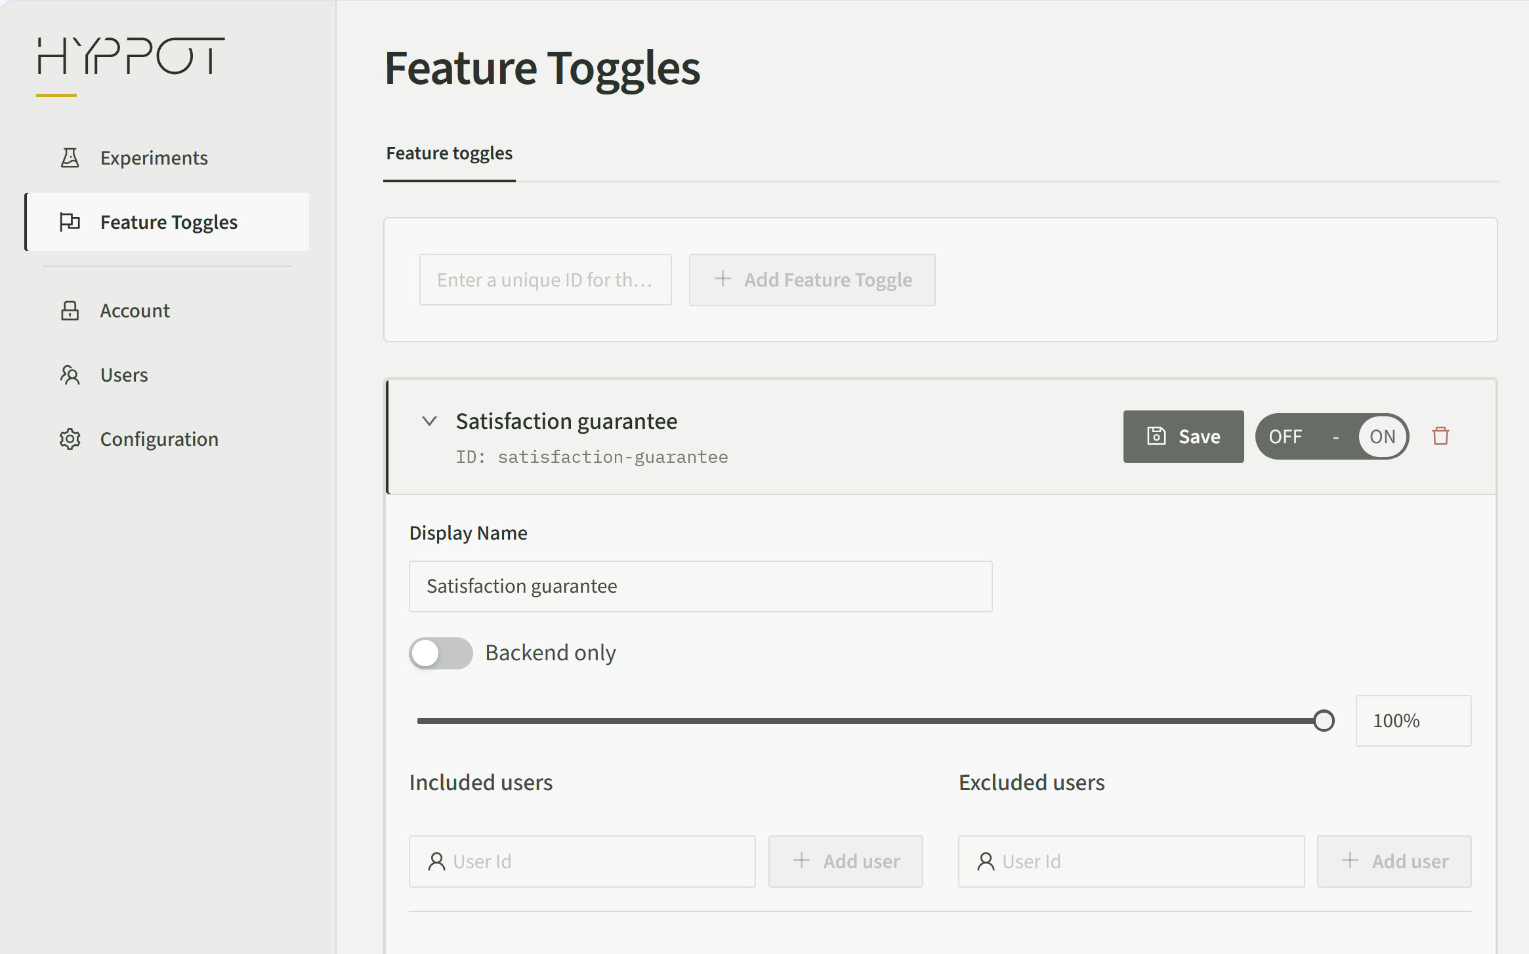Click the Backend only label
This screenshot has width=1529, height=954.
(x=551, y=653)
